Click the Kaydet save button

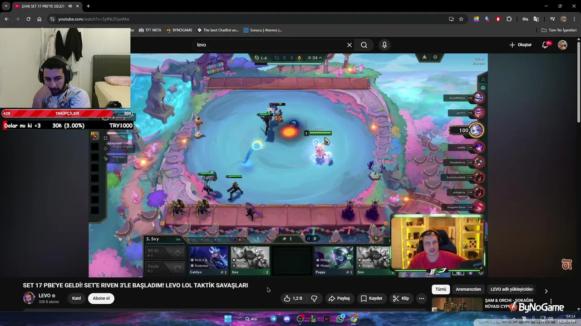coord(372,298)
